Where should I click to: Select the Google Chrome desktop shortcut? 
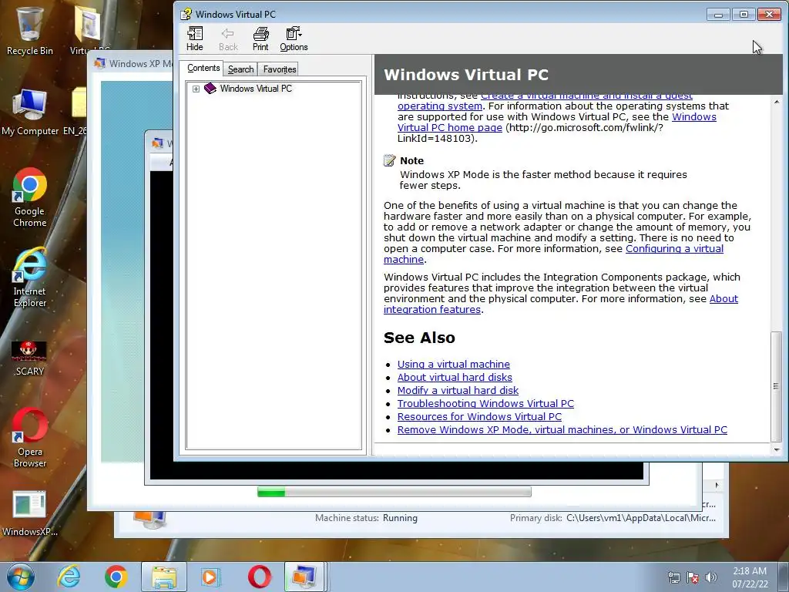pyautogui.click(x=30, y=197)
